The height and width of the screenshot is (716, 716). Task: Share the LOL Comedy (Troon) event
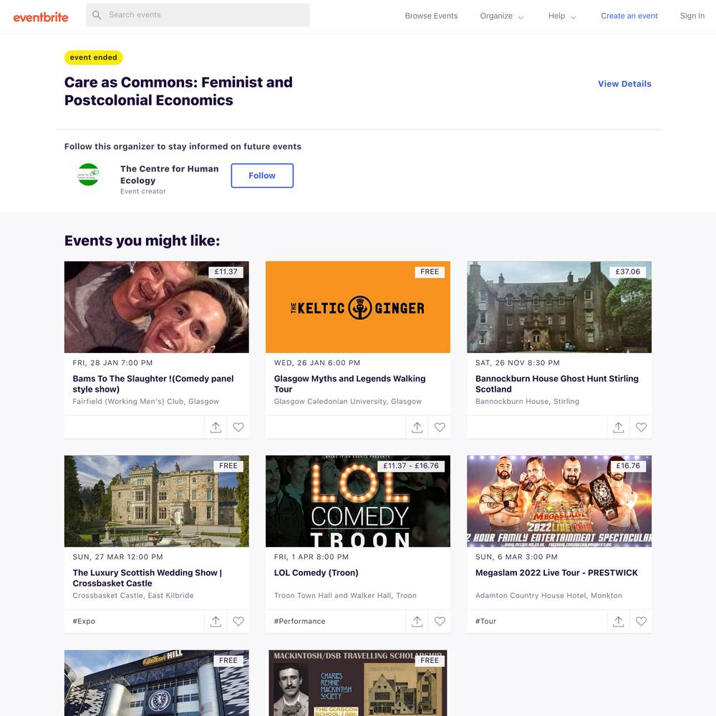[417, 621]
